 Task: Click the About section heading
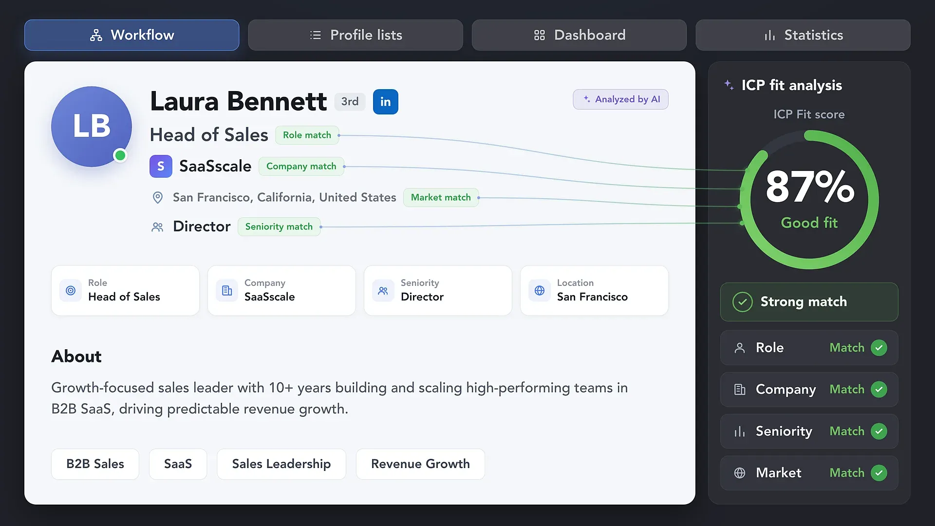coord(76,357)
